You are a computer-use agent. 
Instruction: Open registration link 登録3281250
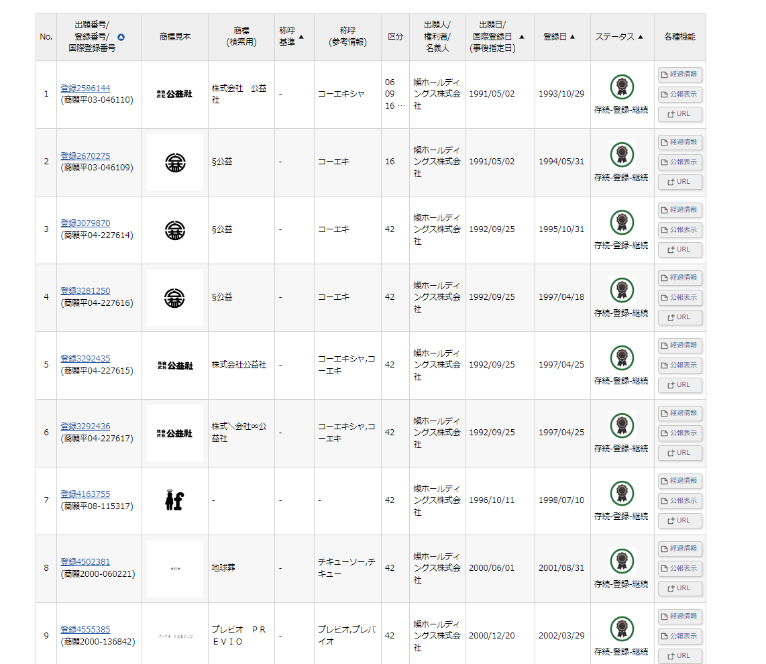click(x=85, y=290)
